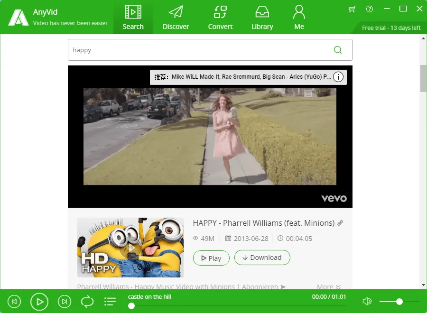This screenshot has width=427, height=313.
Task: Copy link icon beside HAPPY title
Action: point(340,223)
